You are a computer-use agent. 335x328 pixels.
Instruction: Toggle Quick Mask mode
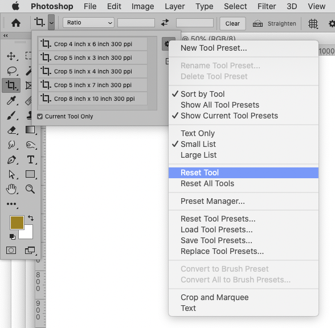tap(11, 251)
